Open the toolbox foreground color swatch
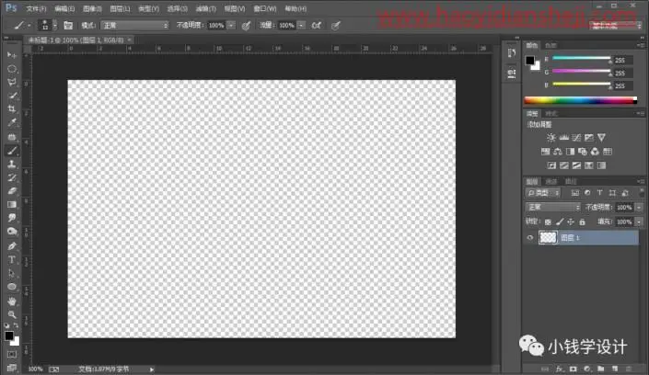 8,335
